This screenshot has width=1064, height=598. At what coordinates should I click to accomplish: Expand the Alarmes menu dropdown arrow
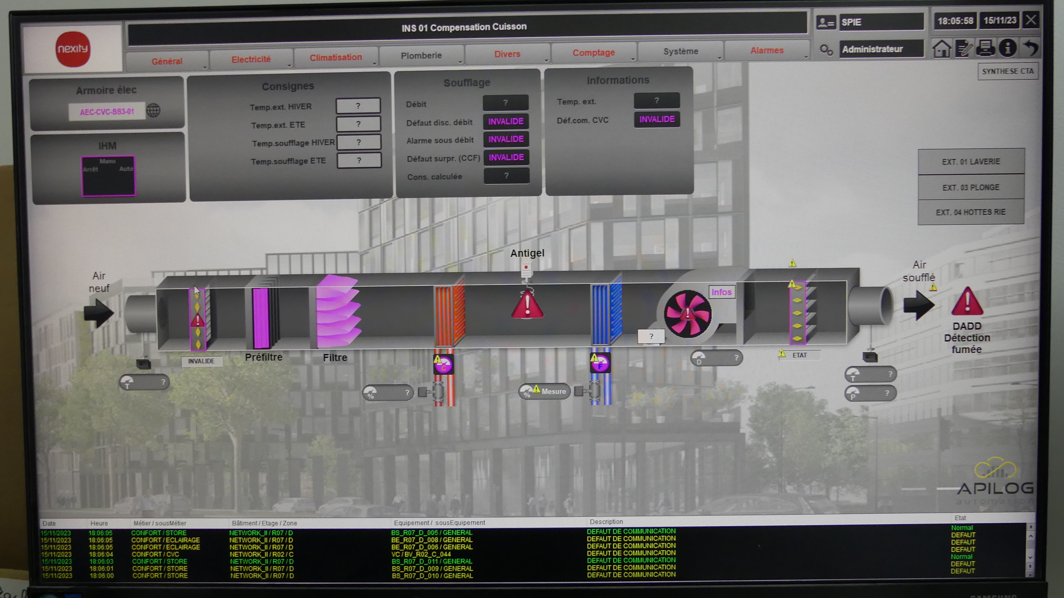tap(806, 57)
